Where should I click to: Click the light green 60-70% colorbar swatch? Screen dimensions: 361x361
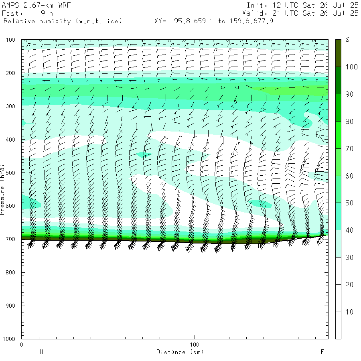pos(338,162)
